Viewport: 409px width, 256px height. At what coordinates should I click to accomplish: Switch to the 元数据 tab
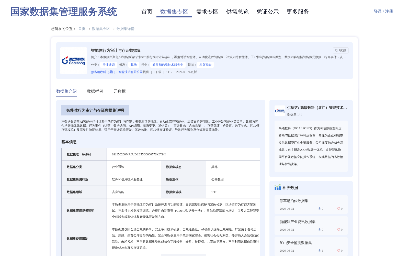[120, 91]
